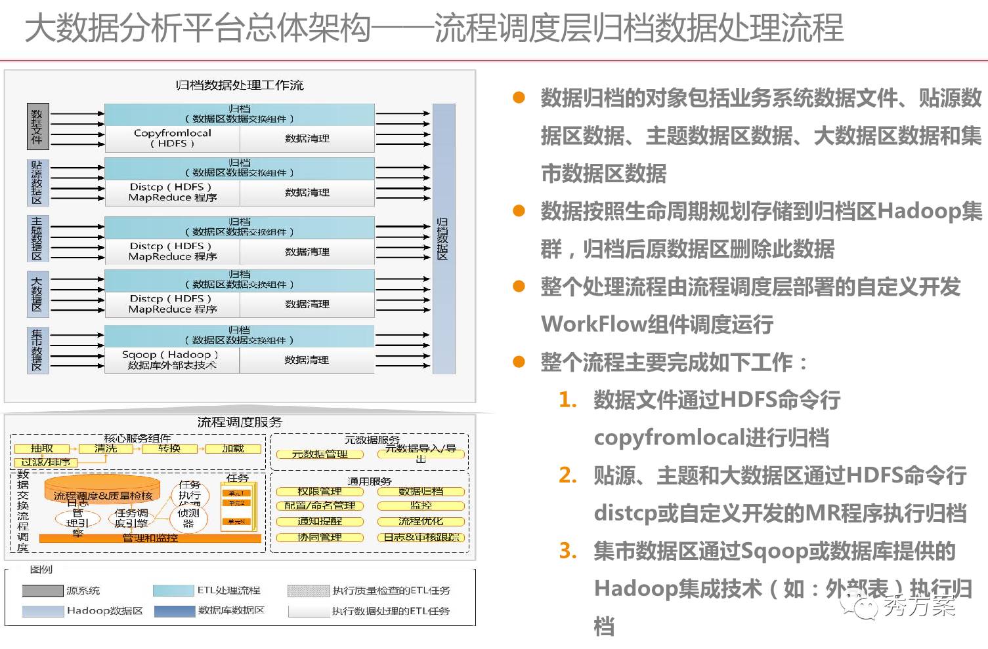Click the bullet 整个流程主要完成如下工作

(x=674, y=362)
